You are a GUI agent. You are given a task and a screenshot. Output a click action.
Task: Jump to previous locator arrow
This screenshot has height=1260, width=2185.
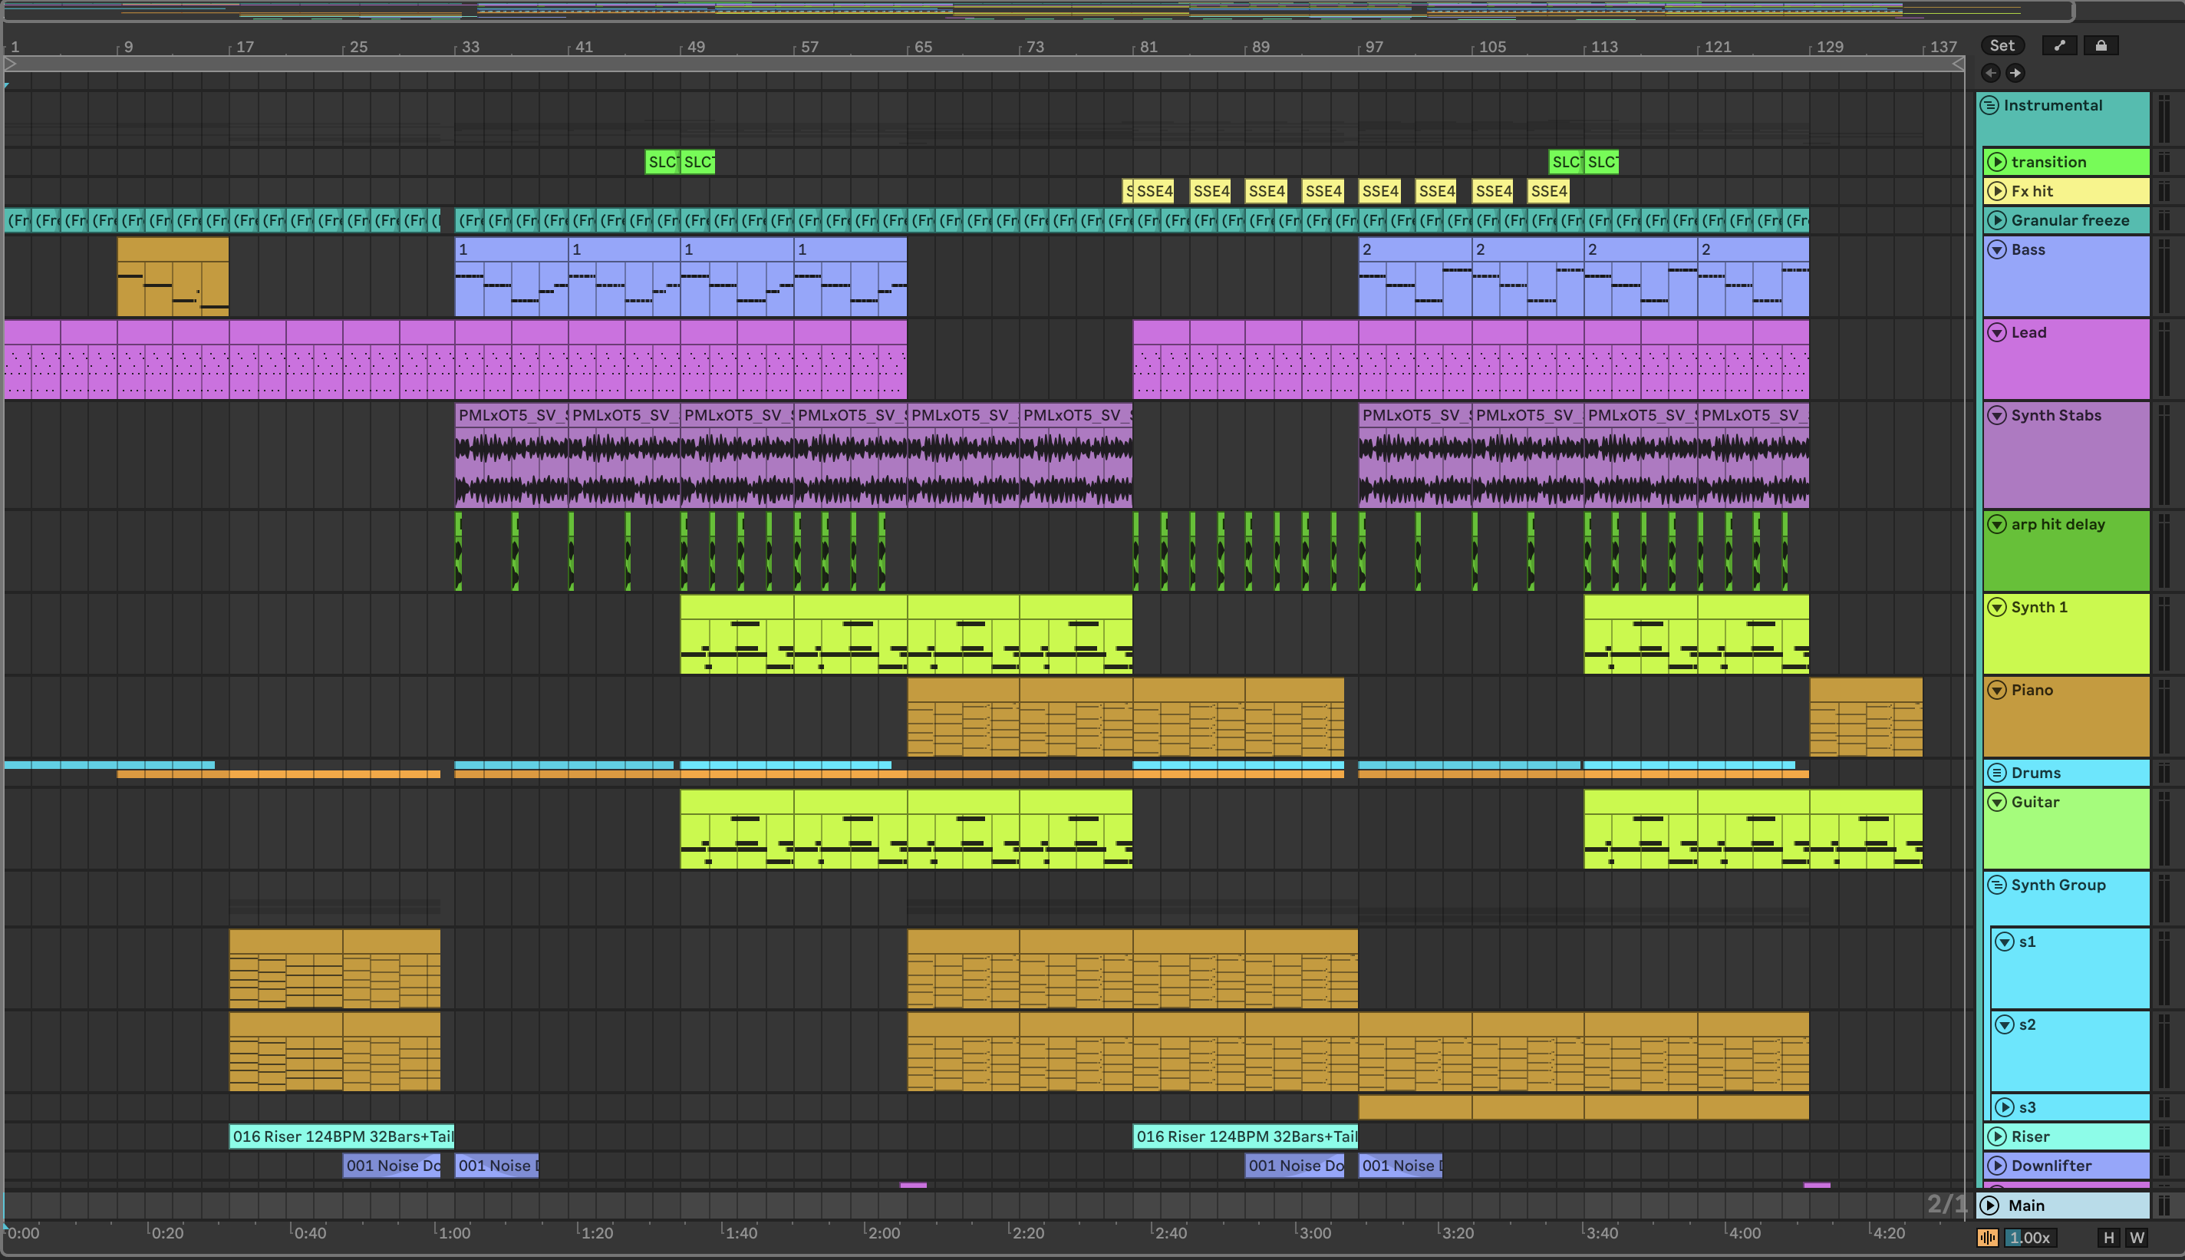[x=1990, y=74]
